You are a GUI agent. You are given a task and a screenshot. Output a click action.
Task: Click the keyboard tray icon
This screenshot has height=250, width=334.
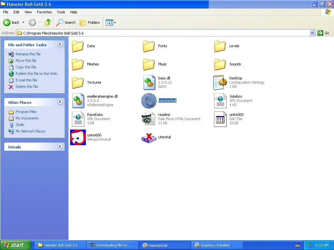coord(297,245)
